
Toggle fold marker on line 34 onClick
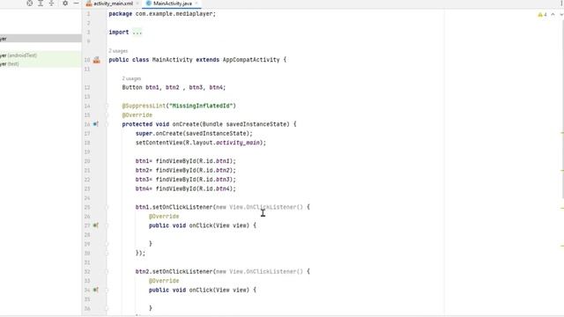107,290
